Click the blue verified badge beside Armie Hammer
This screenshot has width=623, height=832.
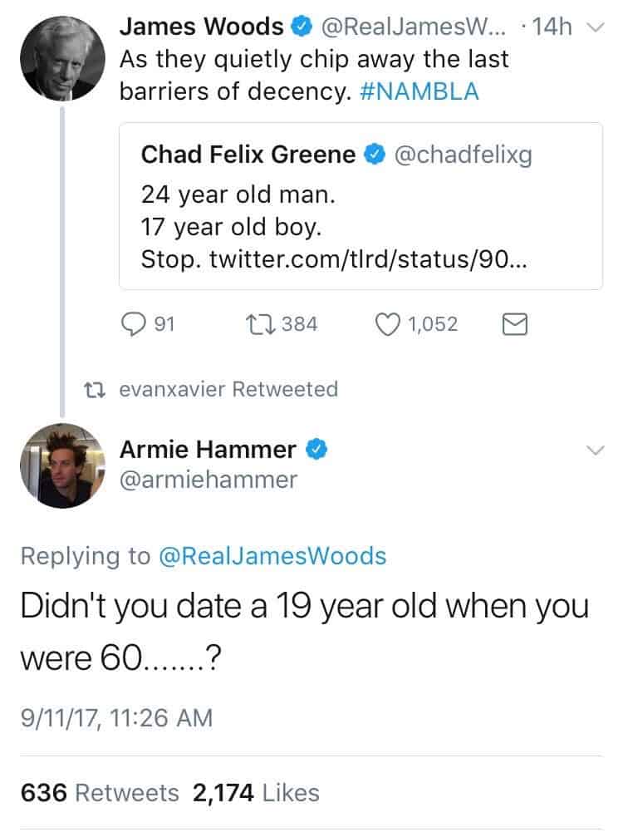316,450
